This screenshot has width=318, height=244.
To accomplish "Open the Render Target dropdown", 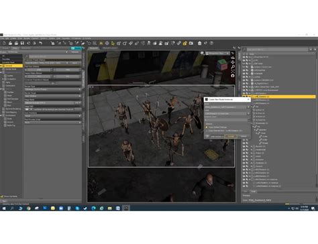I will [53, 96].
